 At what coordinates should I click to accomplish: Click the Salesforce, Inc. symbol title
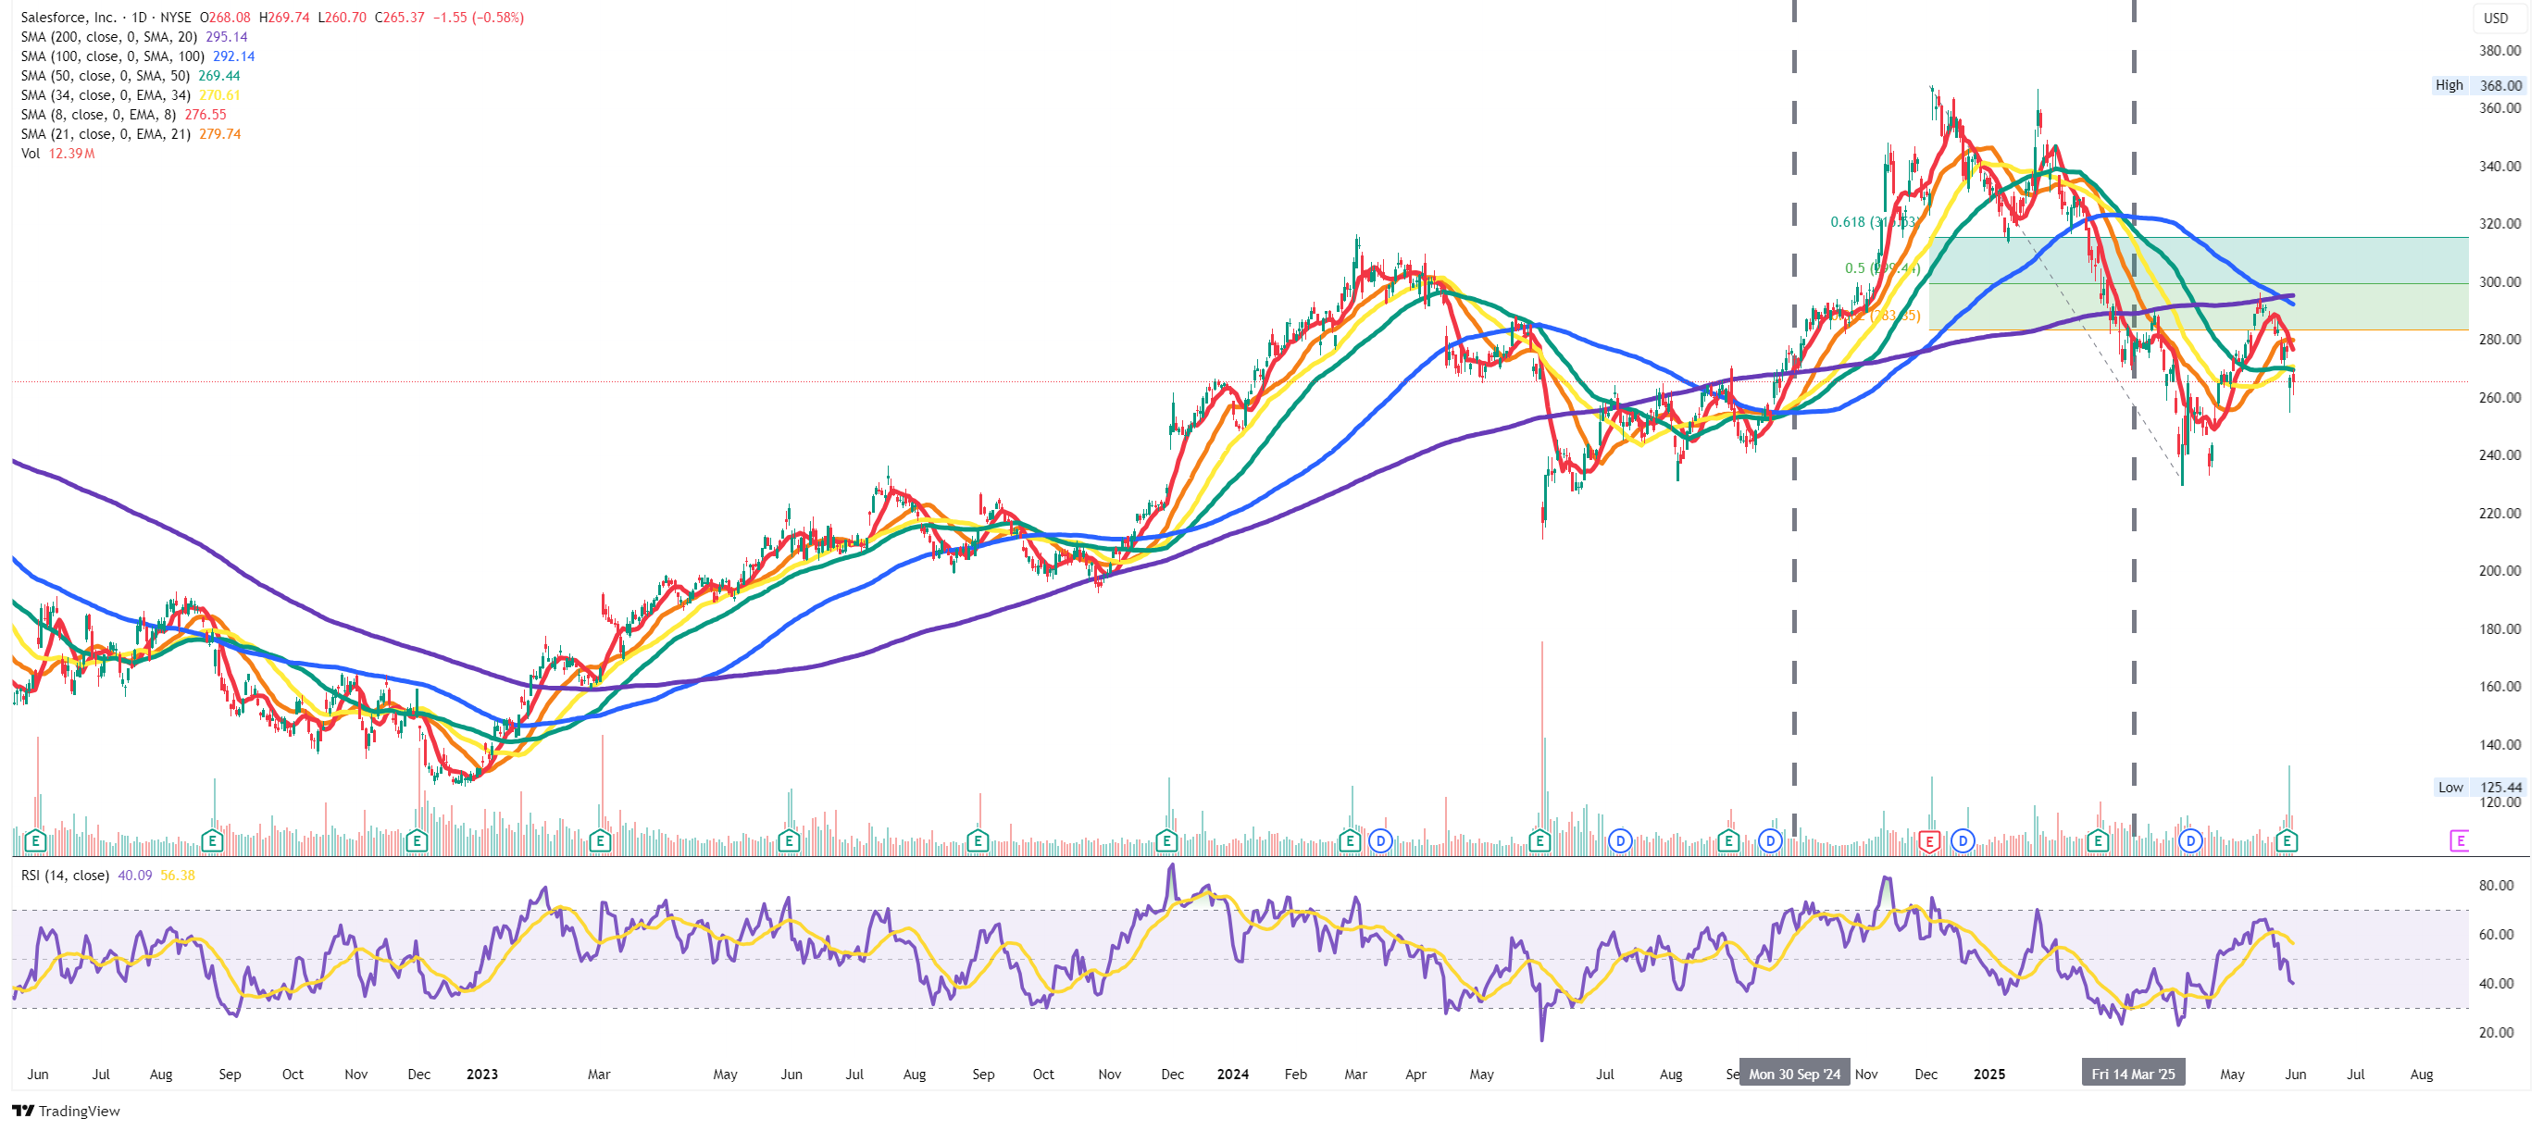point(69,18)
